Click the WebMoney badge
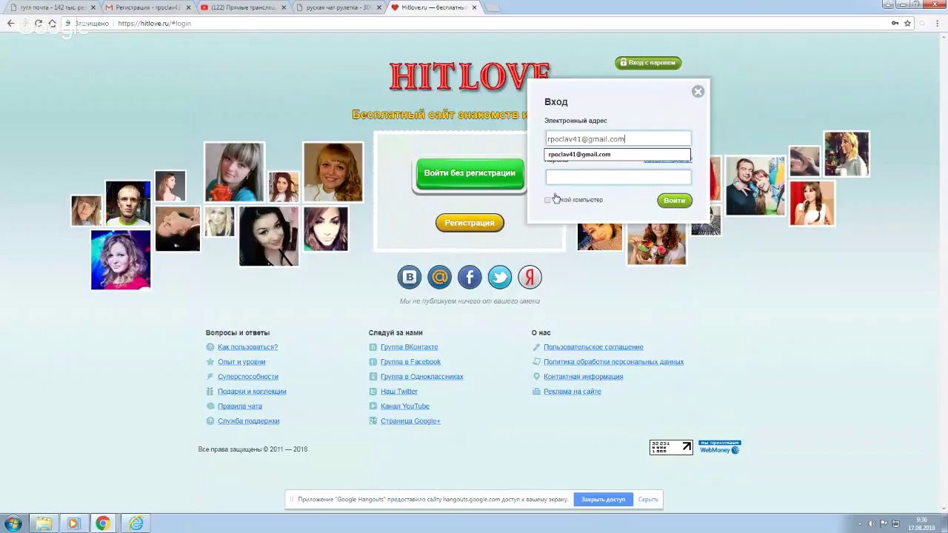This screenshot has height=533, width=948. point(719,447)
